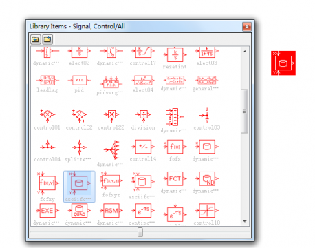This screenshot has width=315, height=248.
Task: Click the RSM dynamic block icon
Action: coord(111,210)
